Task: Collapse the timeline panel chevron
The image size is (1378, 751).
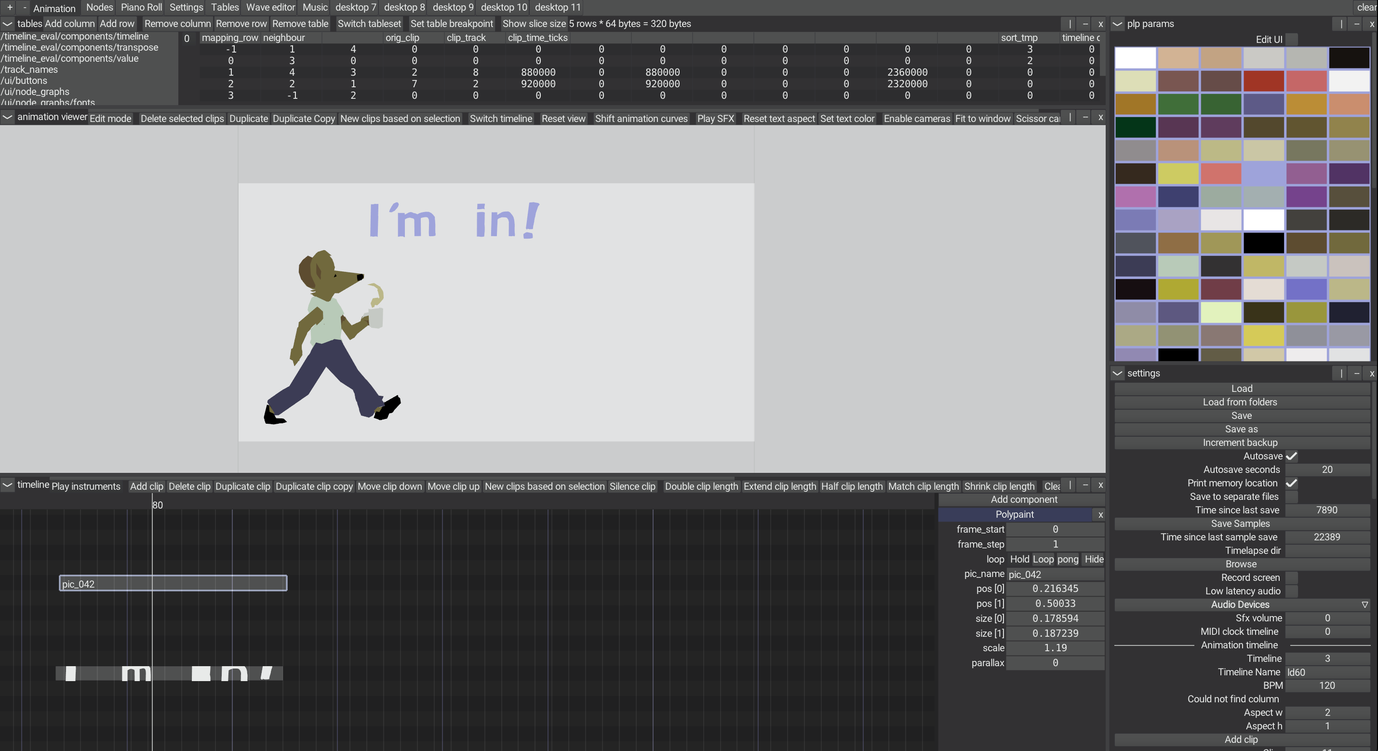Action: 8,485
